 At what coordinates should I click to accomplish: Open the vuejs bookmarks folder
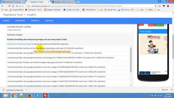click(140, 10)
